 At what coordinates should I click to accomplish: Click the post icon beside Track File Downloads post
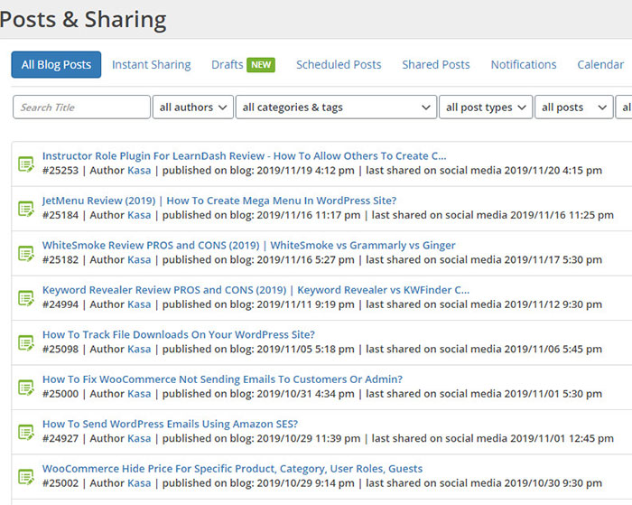[x=26, y=342]
